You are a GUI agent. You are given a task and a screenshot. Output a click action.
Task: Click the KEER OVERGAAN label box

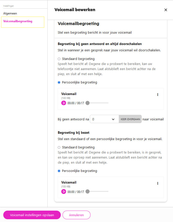(130, 119)
